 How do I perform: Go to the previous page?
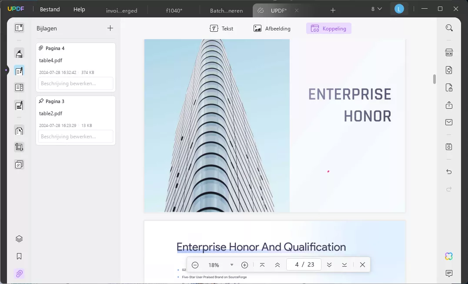coord(277,264)
